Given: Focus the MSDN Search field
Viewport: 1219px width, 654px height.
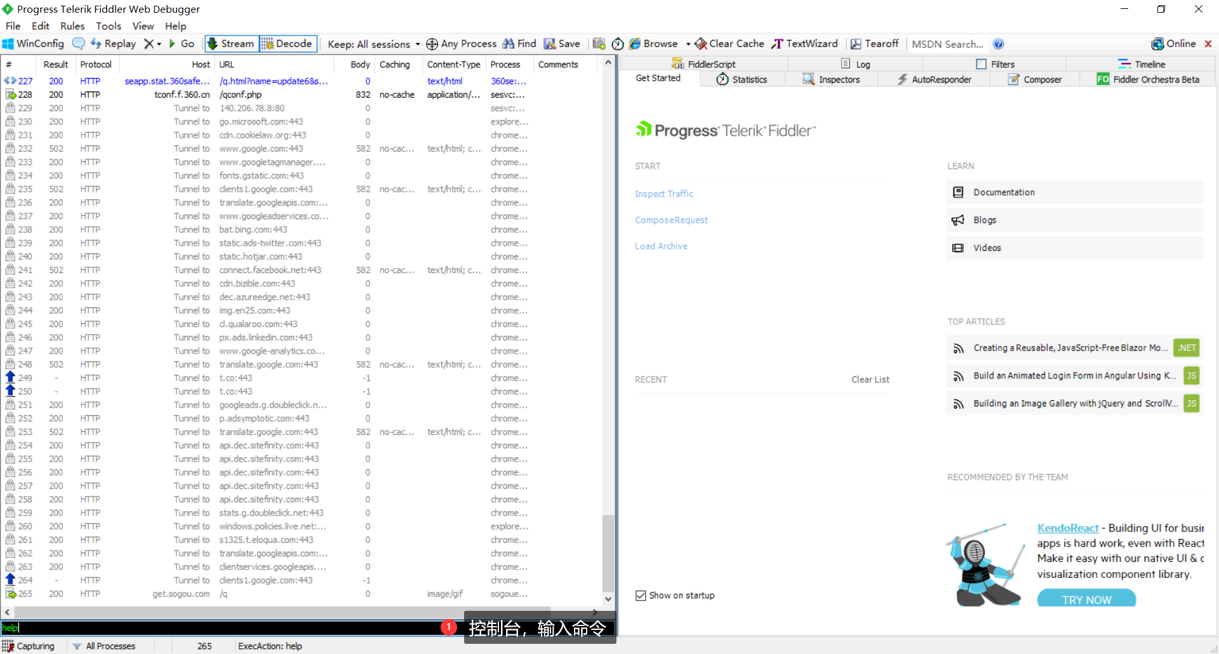Looking at the screenshot, I should 947,44.
